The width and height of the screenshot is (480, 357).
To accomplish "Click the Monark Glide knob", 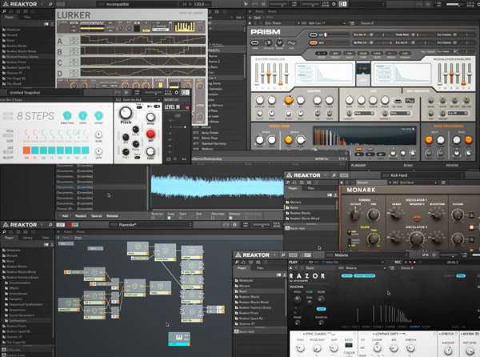I will coord(373,238).
